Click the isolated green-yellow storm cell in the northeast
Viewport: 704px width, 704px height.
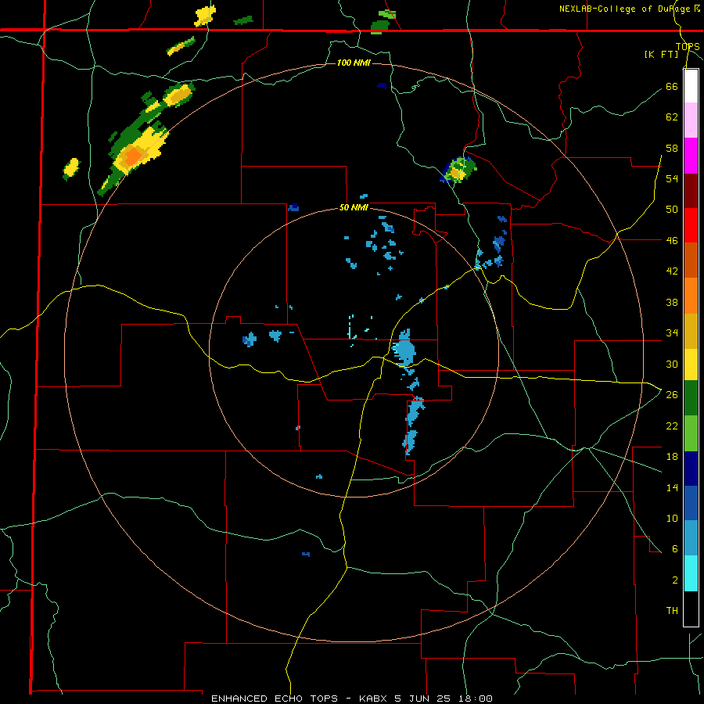click(458, 171)
